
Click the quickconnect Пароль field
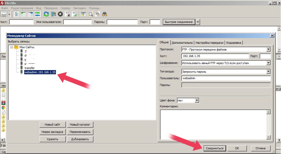coord(122,22)
